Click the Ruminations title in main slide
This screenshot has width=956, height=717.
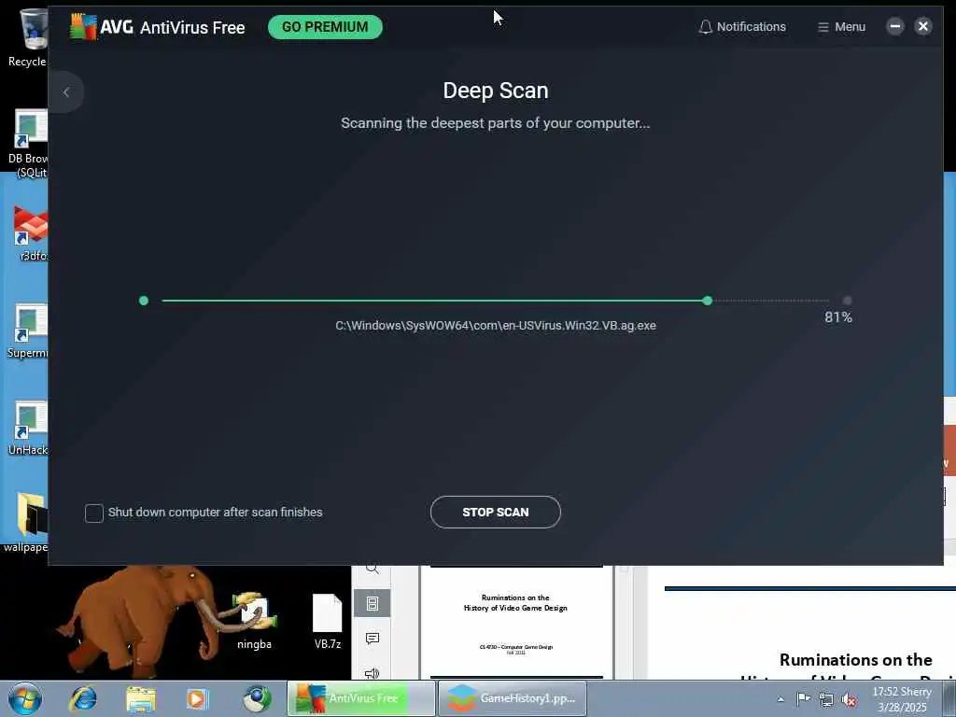point(855,660)
